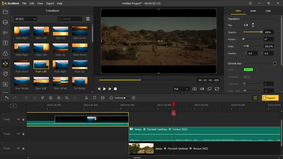
Task: Switch to the Audio properties tab
Action: point(253,11)
